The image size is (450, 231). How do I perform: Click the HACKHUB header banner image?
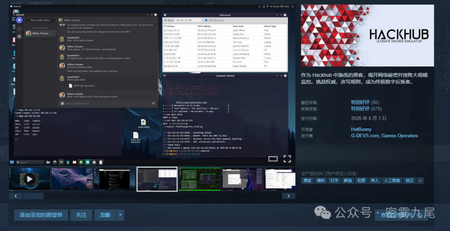pyautogui.click(x=367, y=35)
